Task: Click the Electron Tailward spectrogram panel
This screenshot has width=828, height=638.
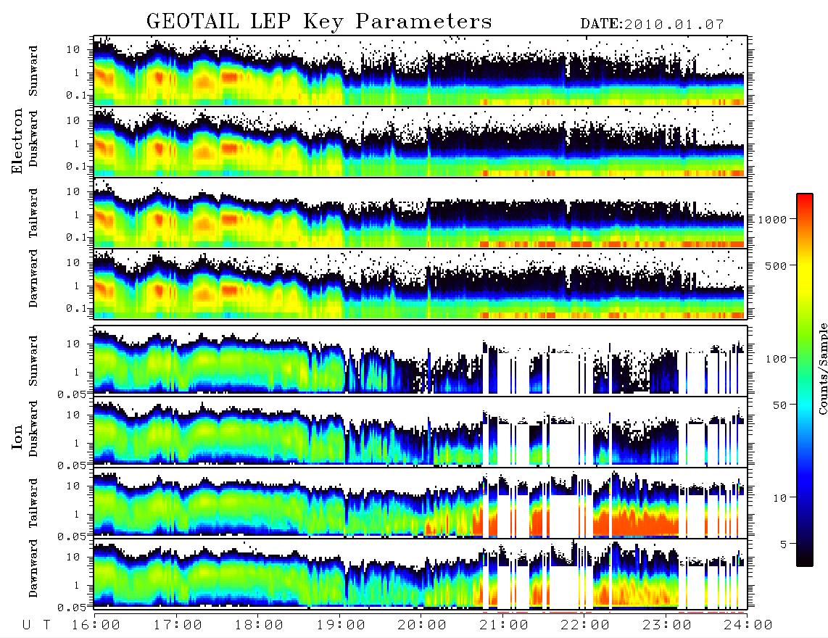Action: tap(421, 213)
